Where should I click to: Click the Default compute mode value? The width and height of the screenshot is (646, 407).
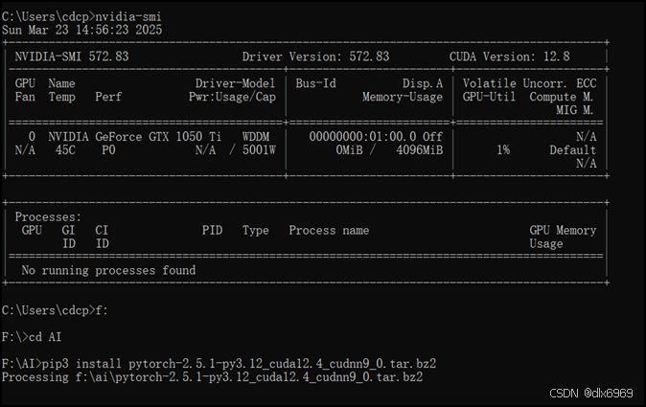click(572, 150)
